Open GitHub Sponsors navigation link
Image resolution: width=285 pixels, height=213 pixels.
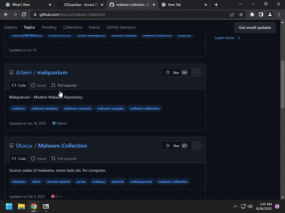121,27
